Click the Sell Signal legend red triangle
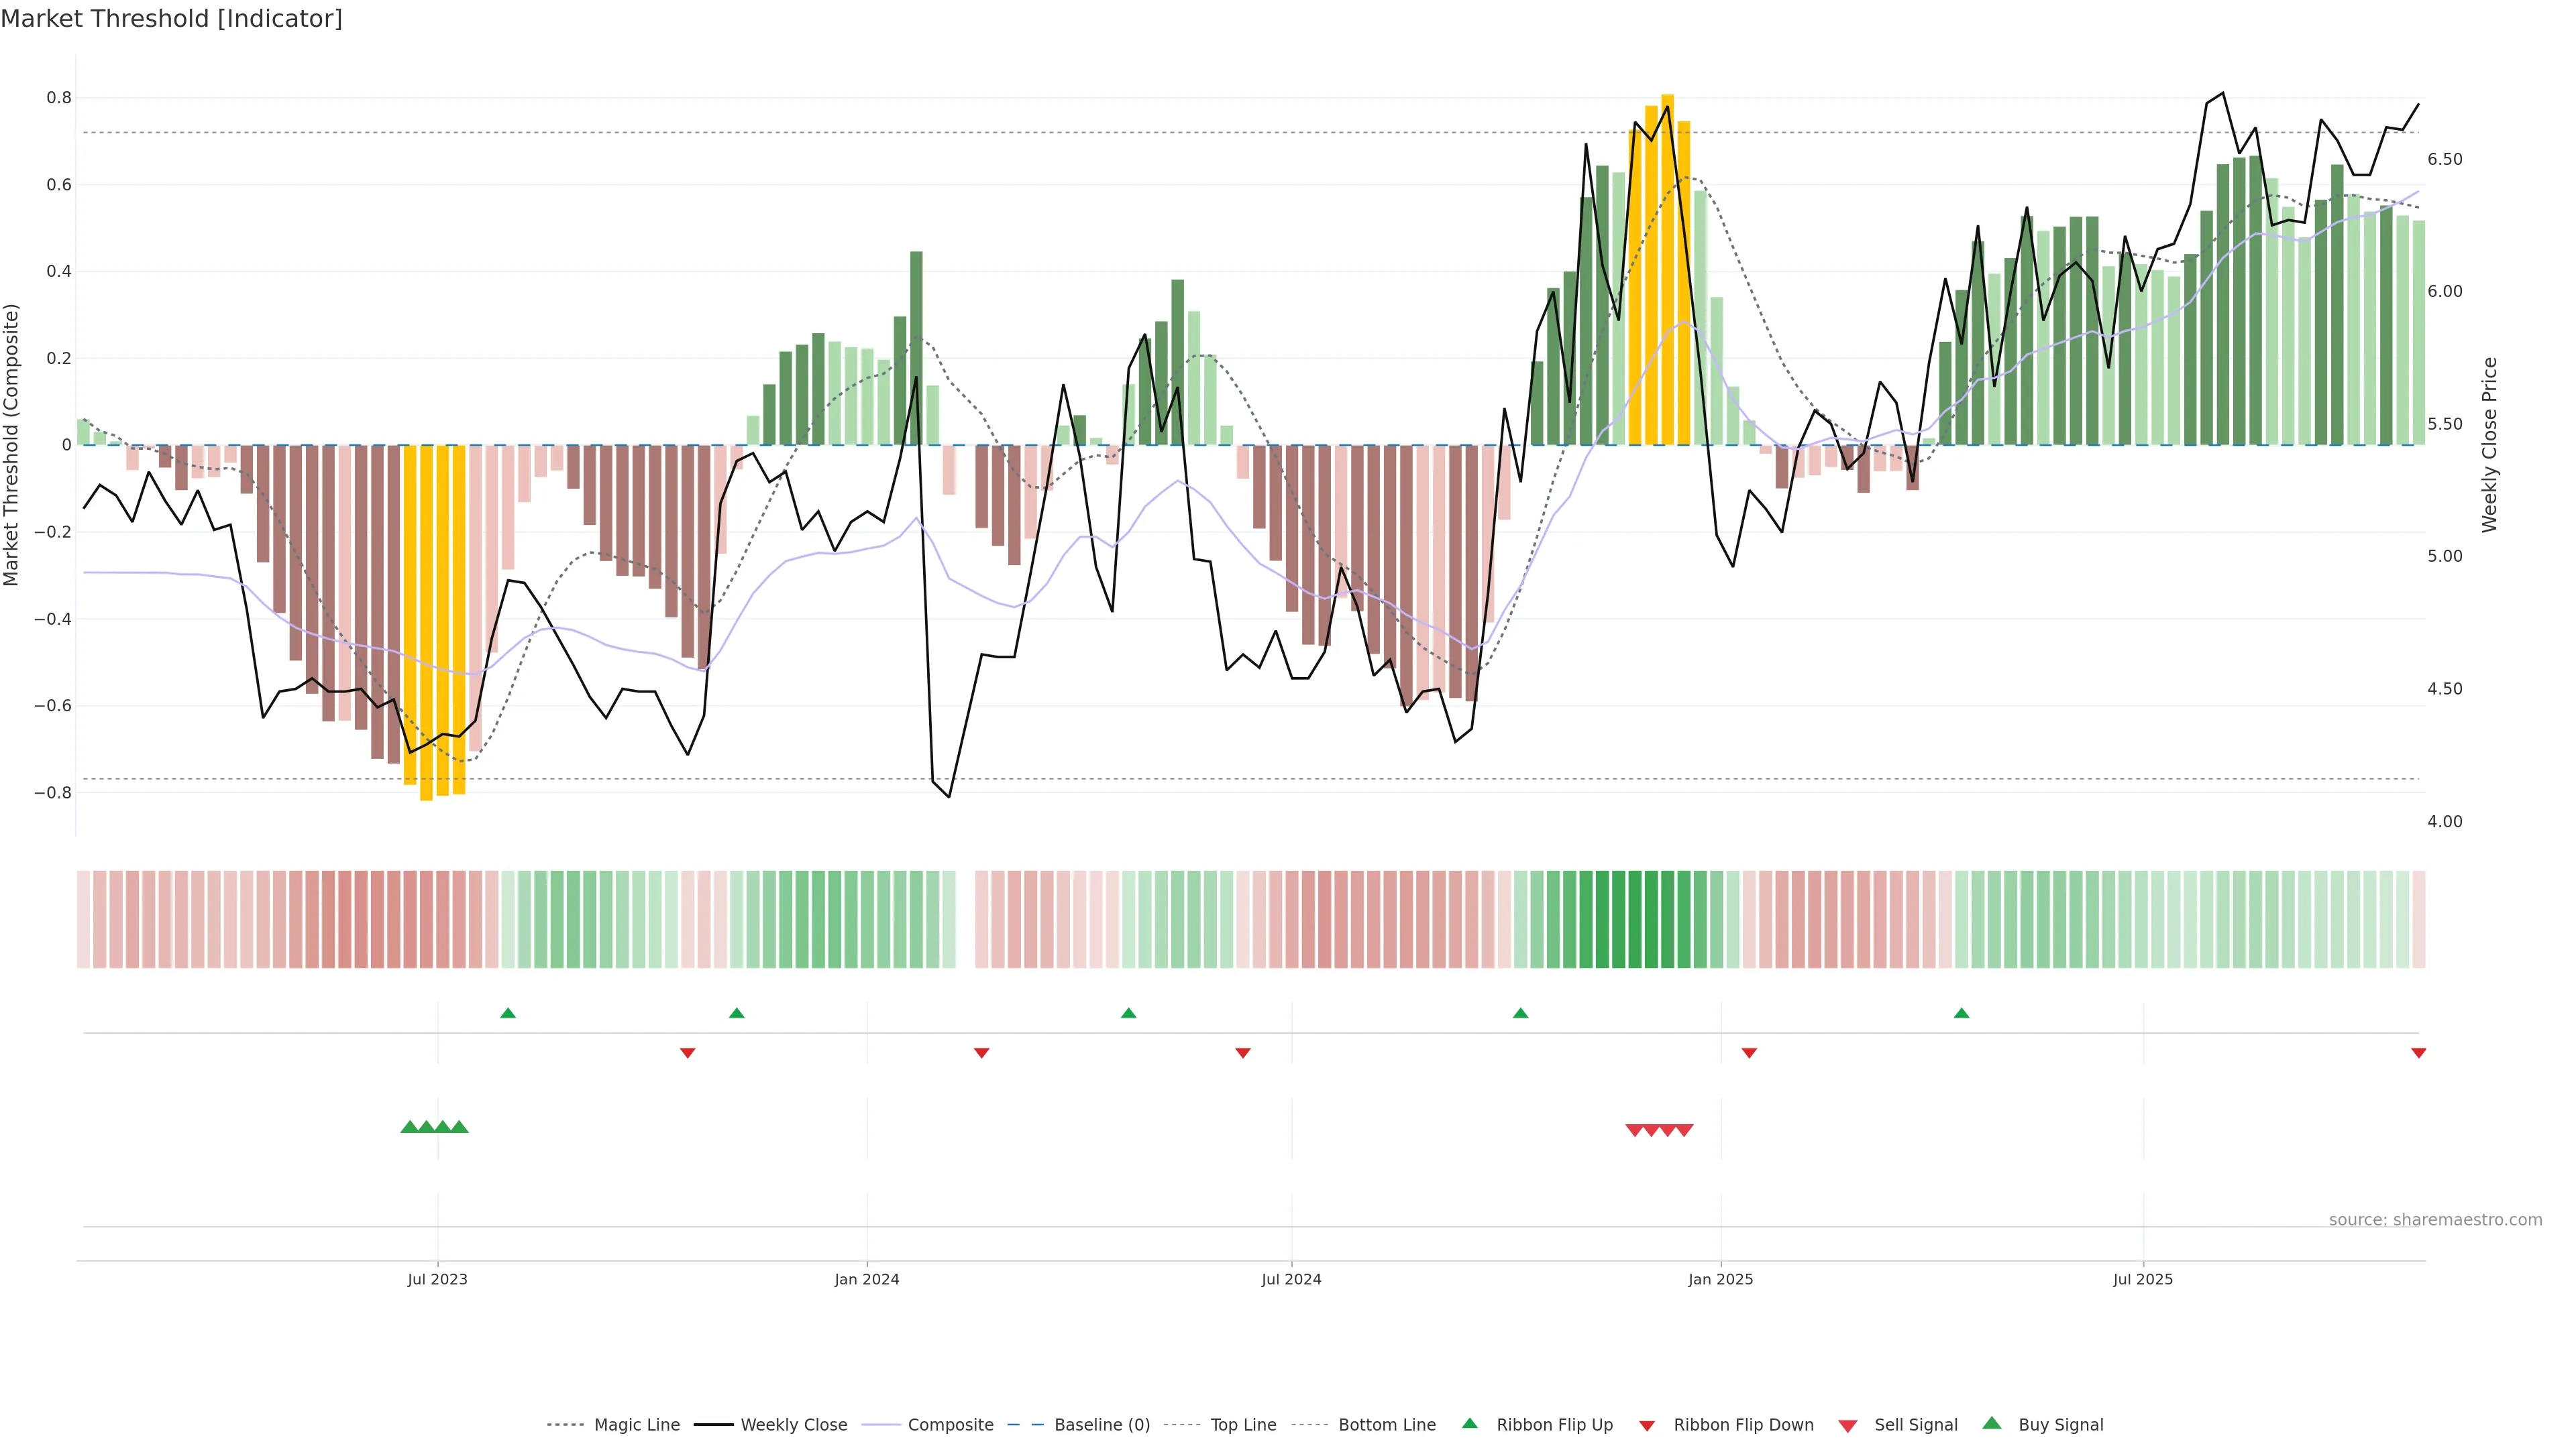2576x1448 pixels. click(x=1848, y=1426)
